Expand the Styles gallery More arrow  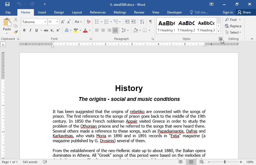(x=218, y=31)
